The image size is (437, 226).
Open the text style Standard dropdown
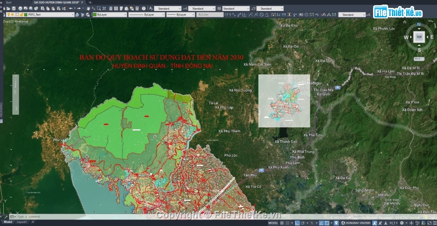point(168,9)
